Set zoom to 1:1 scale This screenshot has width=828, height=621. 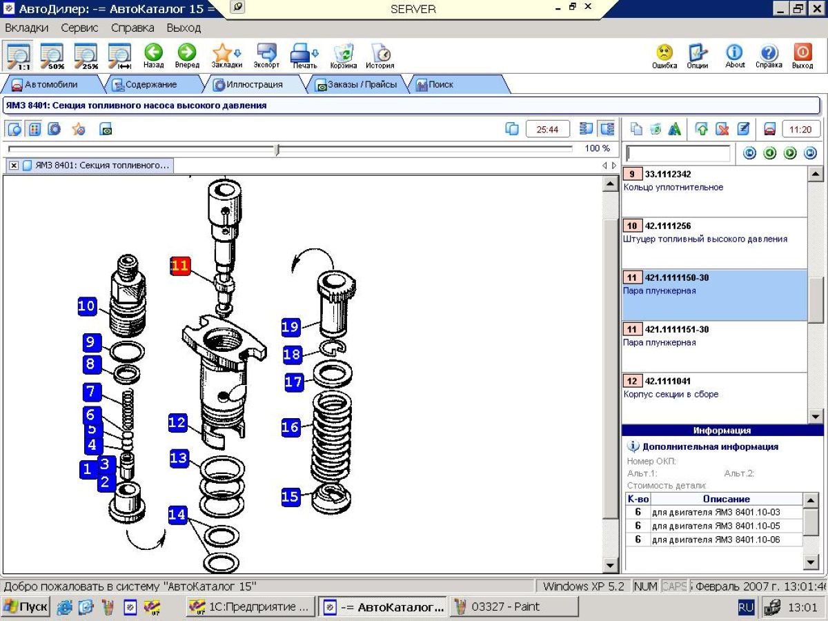click(18, 55)
